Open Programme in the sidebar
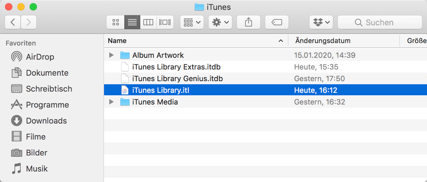 (40, 105)
